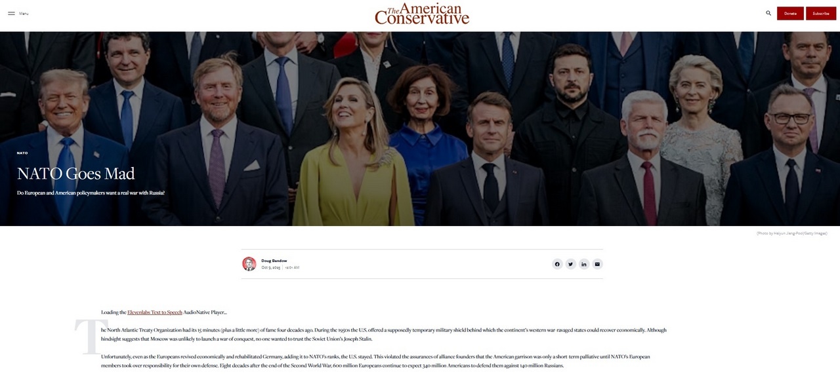The height and width of the screenshot is (374, 840).
Task: Open the NATO category tag
Action: point(22,153)
